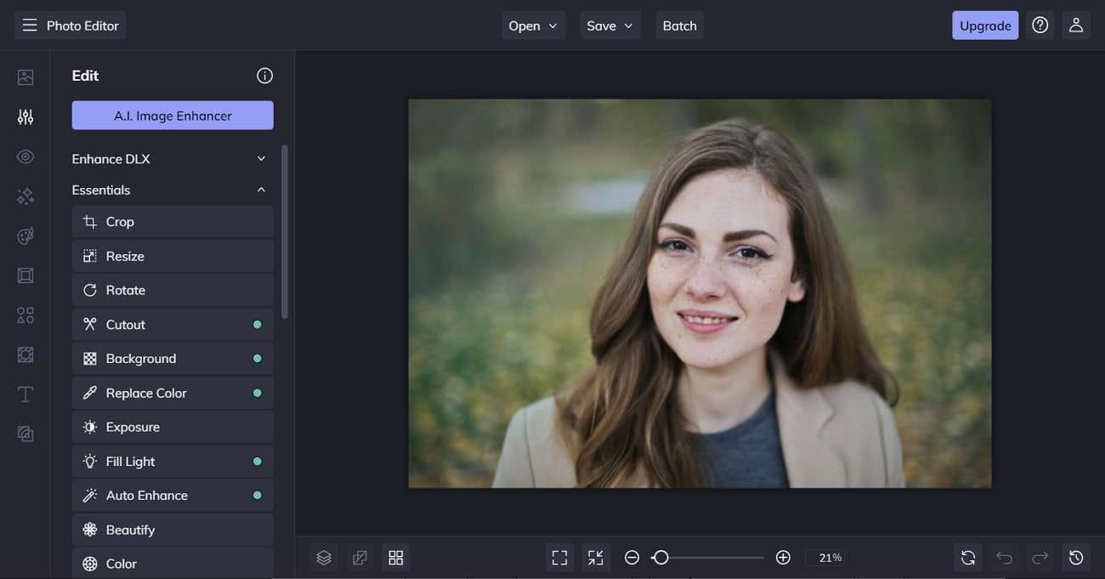Viewport: 1105px width, 579px height.
Task: Click the A.I. Image Enhancer button
Action: [x=173, y=116]
